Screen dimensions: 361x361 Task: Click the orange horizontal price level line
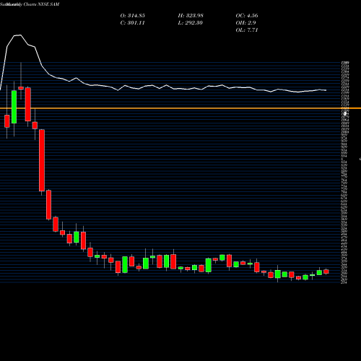pos(180,108)
